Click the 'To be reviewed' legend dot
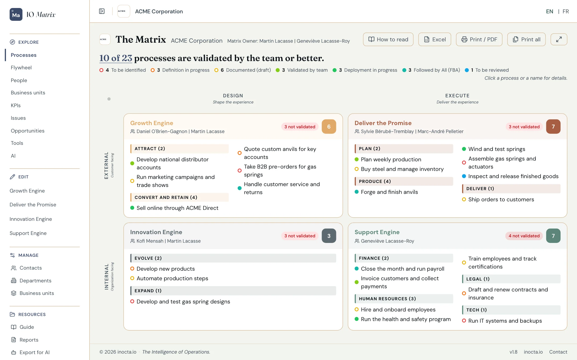 [467, 70]
